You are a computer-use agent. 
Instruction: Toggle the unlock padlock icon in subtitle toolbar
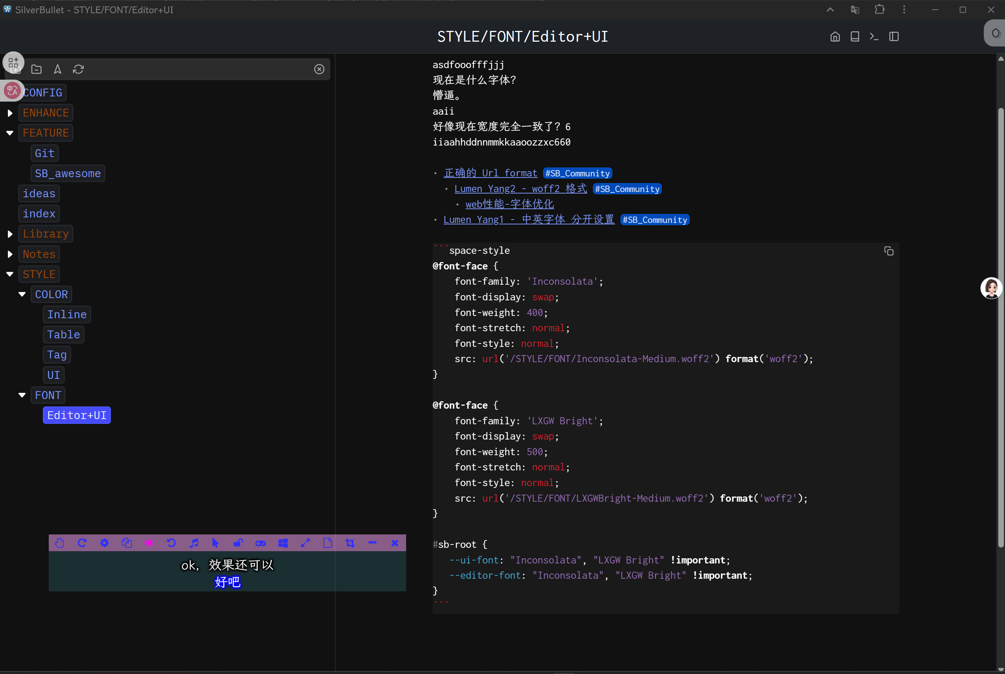coord(238,543)
